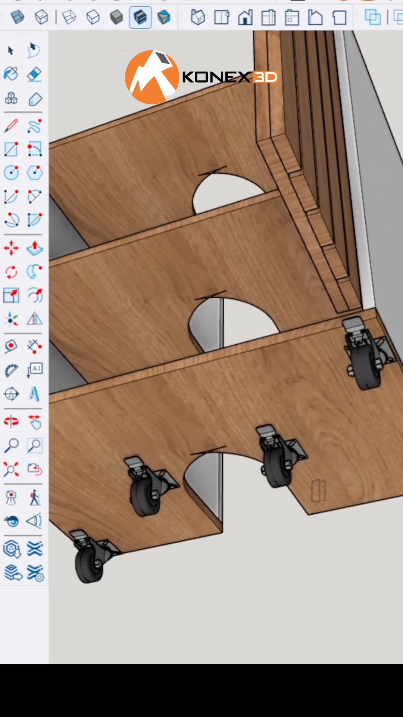Select the Tape Measure tool

pos(11,347)
